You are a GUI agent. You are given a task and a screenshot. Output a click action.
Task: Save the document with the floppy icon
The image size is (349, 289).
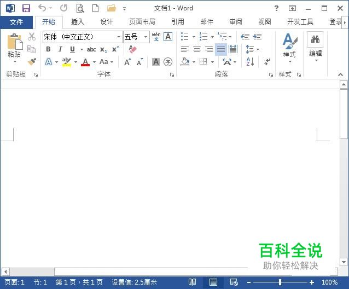pos(26,8)
